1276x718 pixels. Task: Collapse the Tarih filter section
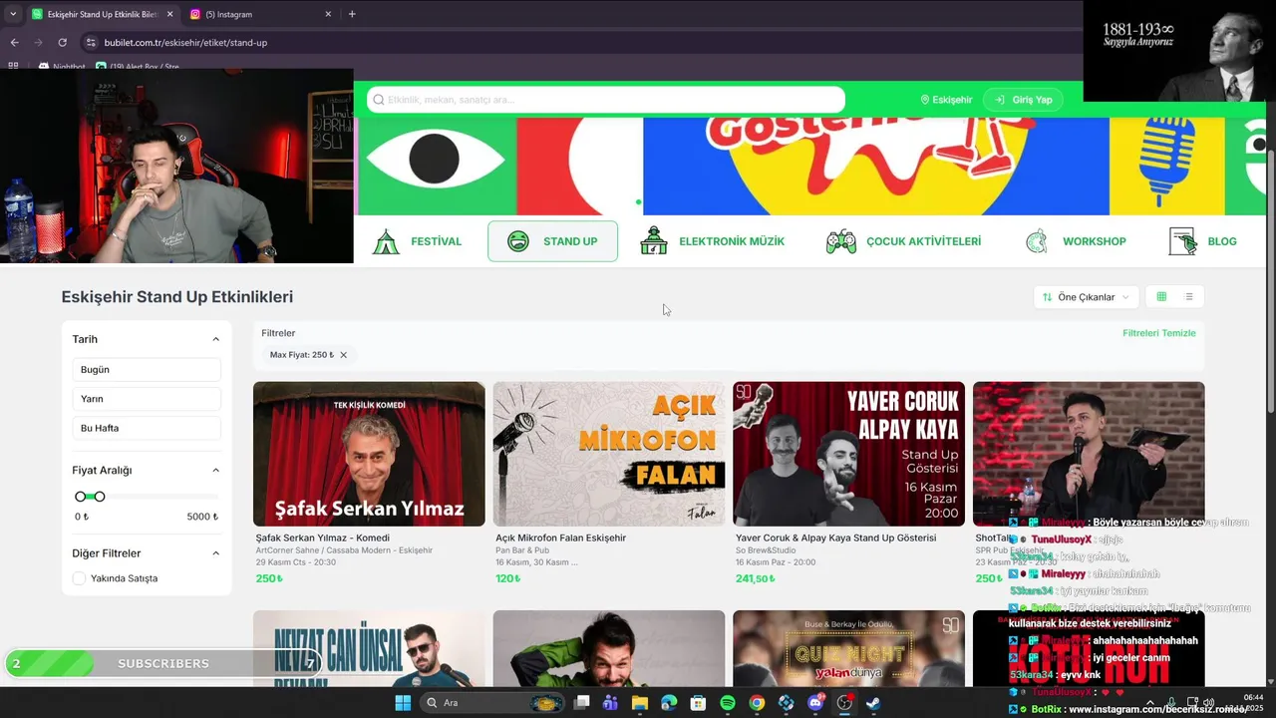click(215, 339)
